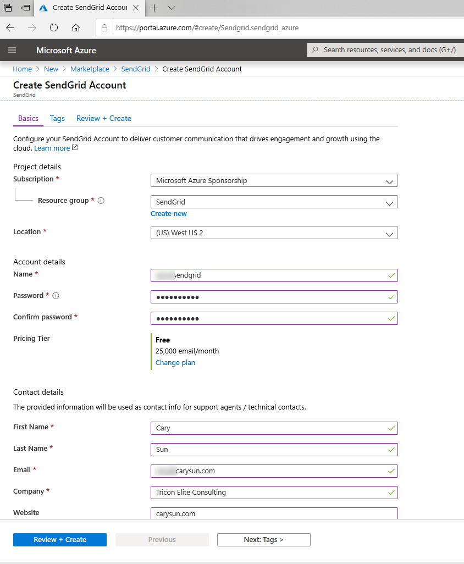464x564 pixels.
Task: Reload the page with the refresh icon
Action: [54, 27]
